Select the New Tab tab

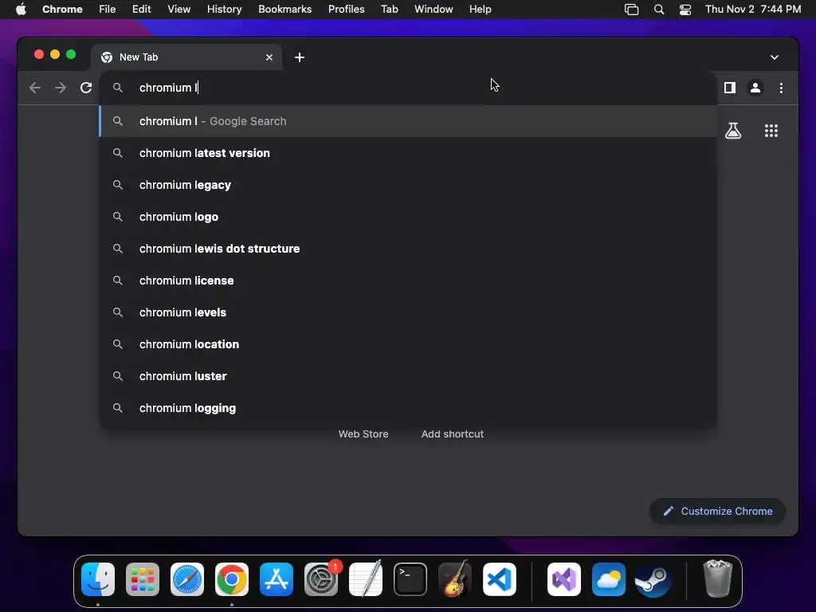186,57
